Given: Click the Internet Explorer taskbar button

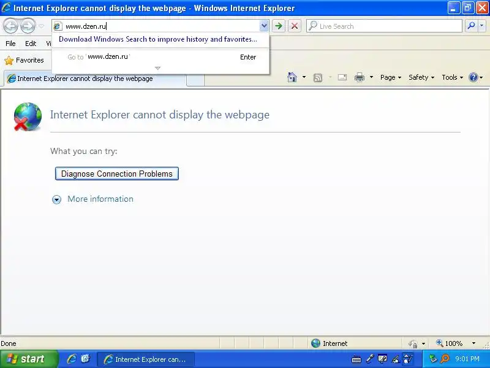Looking at the screenshot, I should pos(146,359).
